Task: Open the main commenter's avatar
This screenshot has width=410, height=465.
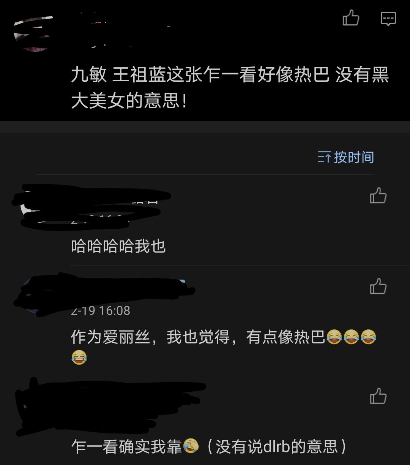Action: click(34, 33)
